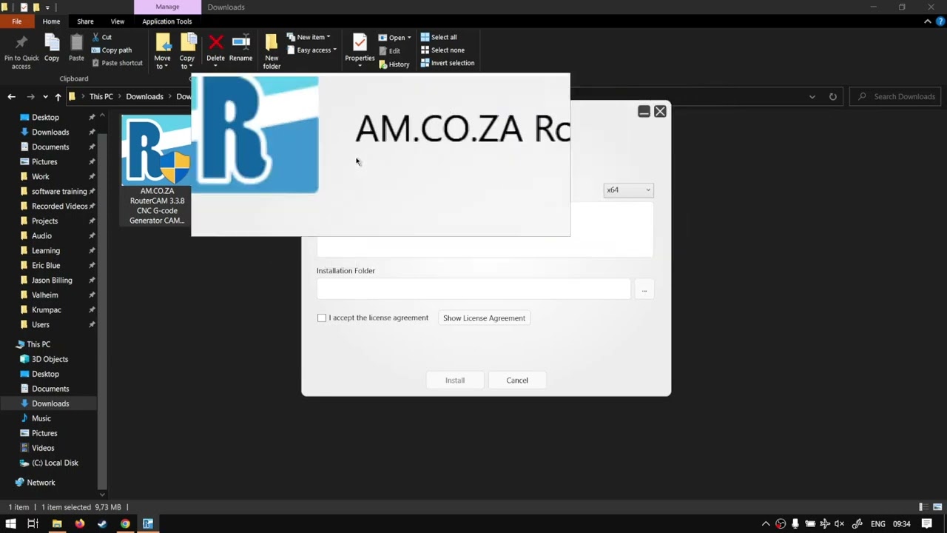Click the Cut scissors command
This screenshot has width=947, height=533.
coord(102,37)
